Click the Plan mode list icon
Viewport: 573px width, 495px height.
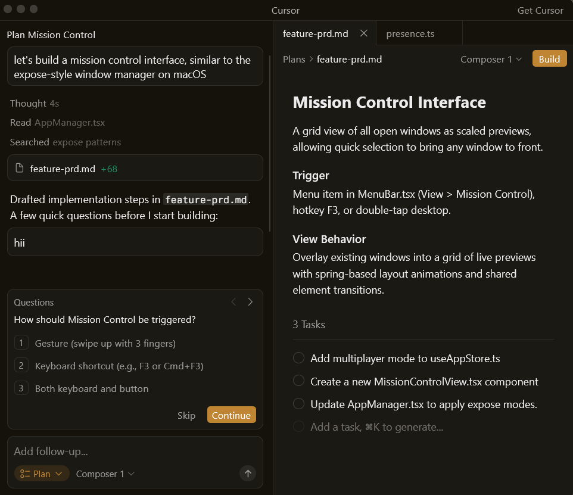25,474
